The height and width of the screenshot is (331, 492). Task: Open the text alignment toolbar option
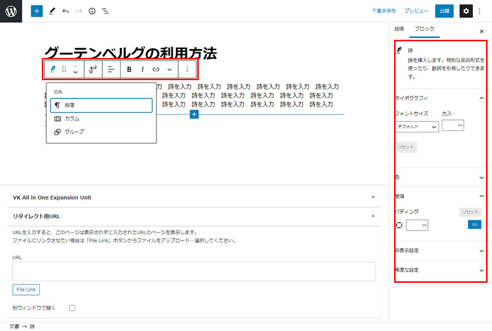[x=111, y=69]
